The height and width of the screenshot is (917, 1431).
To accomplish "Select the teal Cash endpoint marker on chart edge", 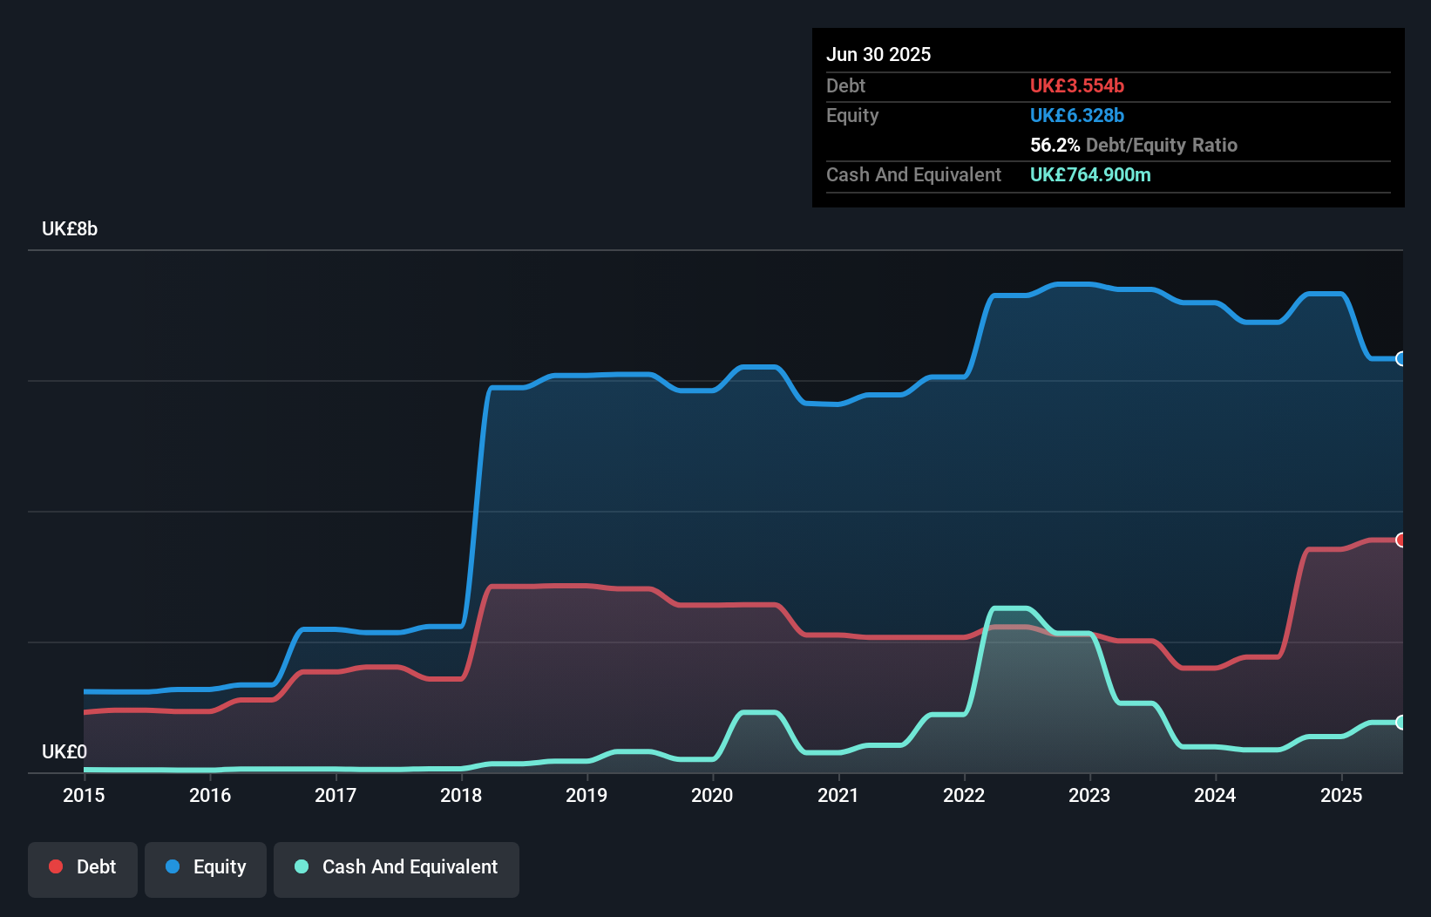I will 1401,723.
